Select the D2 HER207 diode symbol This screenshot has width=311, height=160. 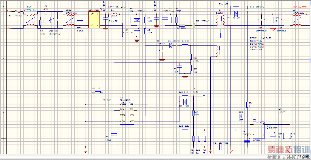tap(194, 25)
